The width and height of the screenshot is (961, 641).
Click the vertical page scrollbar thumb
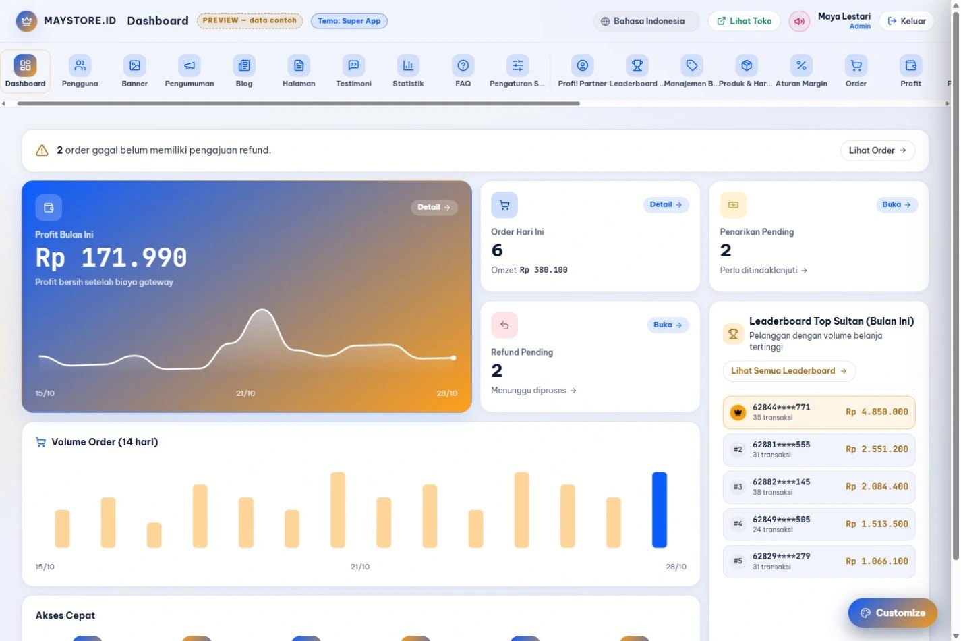(955, 285)
